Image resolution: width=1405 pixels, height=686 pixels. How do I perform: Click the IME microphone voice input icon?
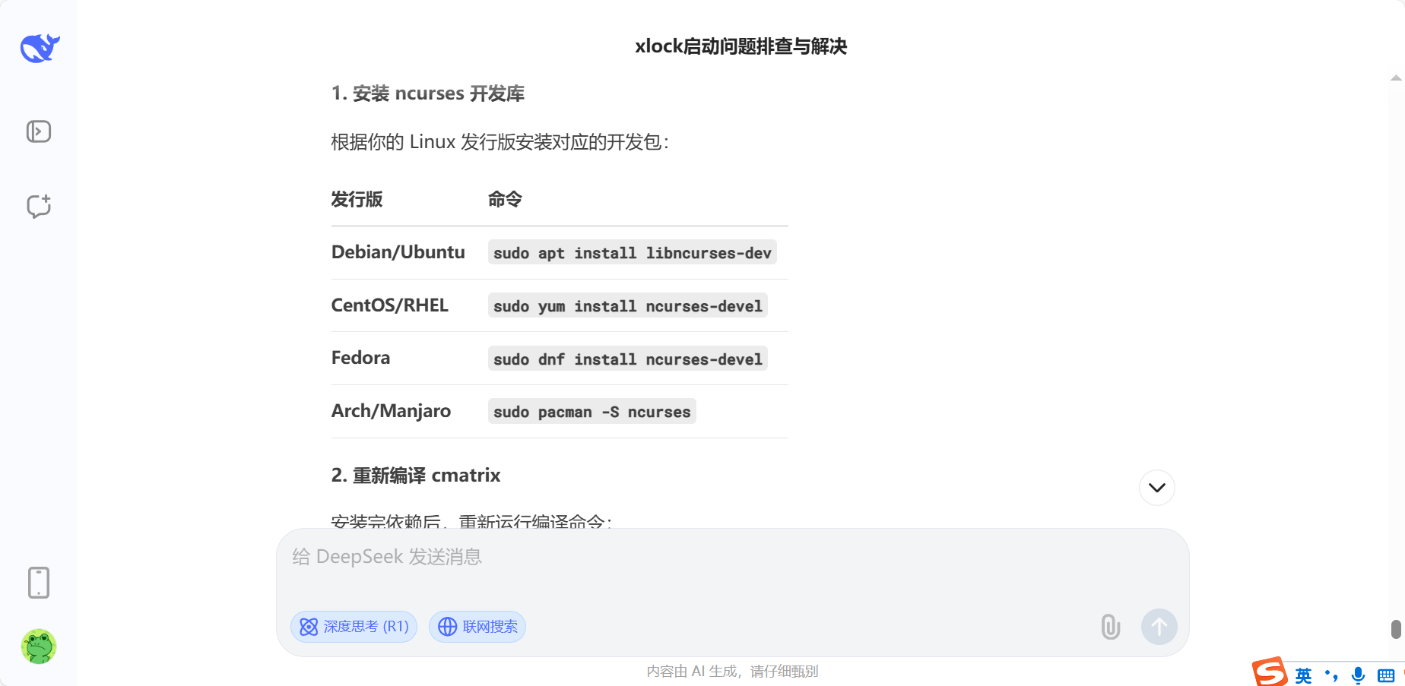pyautogui.click(x=1358, y=675)
